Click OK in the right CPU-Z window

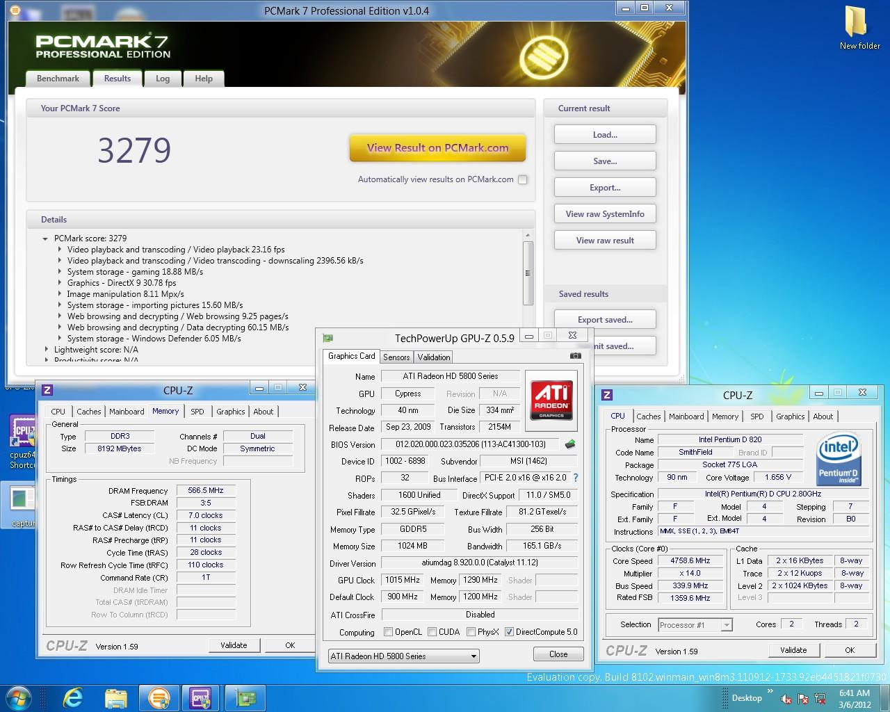pyautogui.click(x=850, y=650)
